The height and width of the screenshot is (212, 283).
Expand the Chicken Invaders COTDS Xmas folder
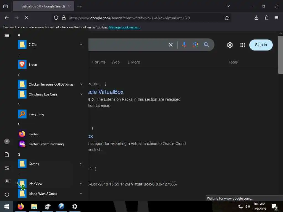point(50,84)
